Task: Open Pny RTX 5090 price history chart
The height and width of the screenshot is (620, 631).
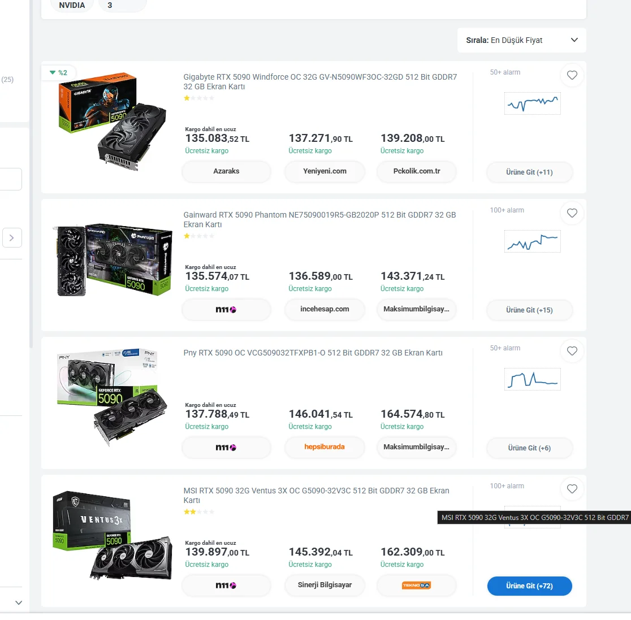Action: [x=533, y=379]
